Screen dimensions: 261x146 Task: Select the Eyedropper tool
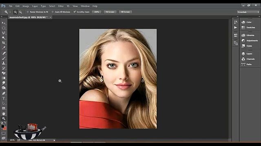click(x=4, y=48)
